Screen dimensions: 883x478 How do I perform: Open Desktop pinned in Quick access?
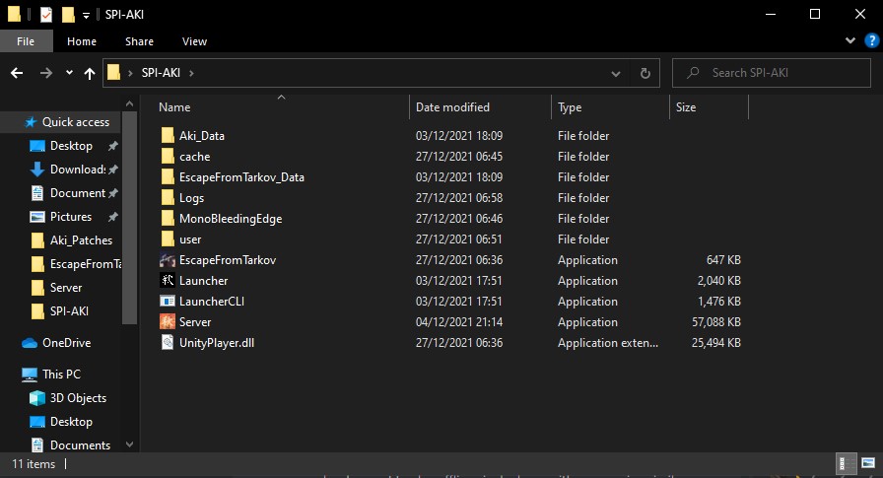[x=61, y=146]
